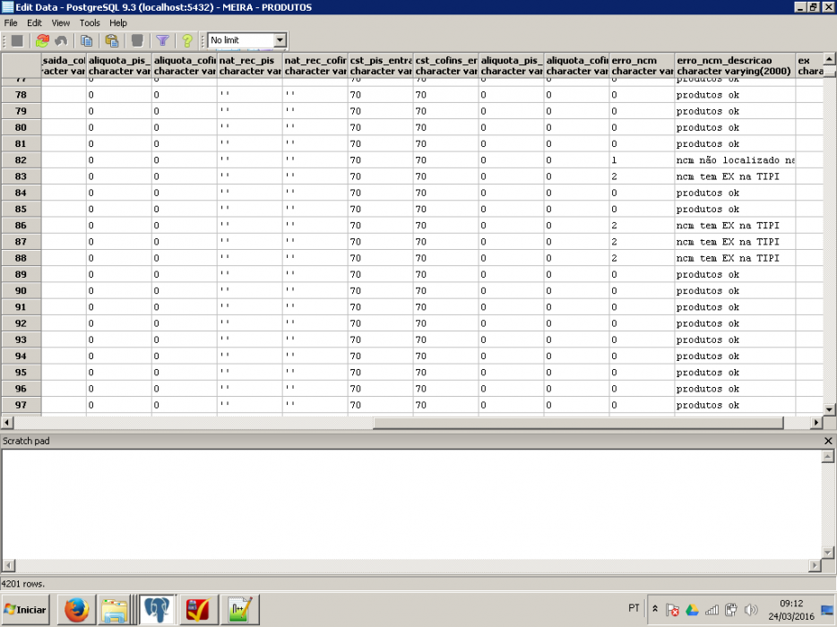Click the horizontal scrollbar thumb of the grid
Image resolution: width=837 pixels, height=627 pixels.
(578, 423)
